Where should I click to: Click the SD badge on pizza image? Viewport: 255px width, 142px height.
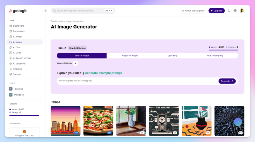pos(109,133)
